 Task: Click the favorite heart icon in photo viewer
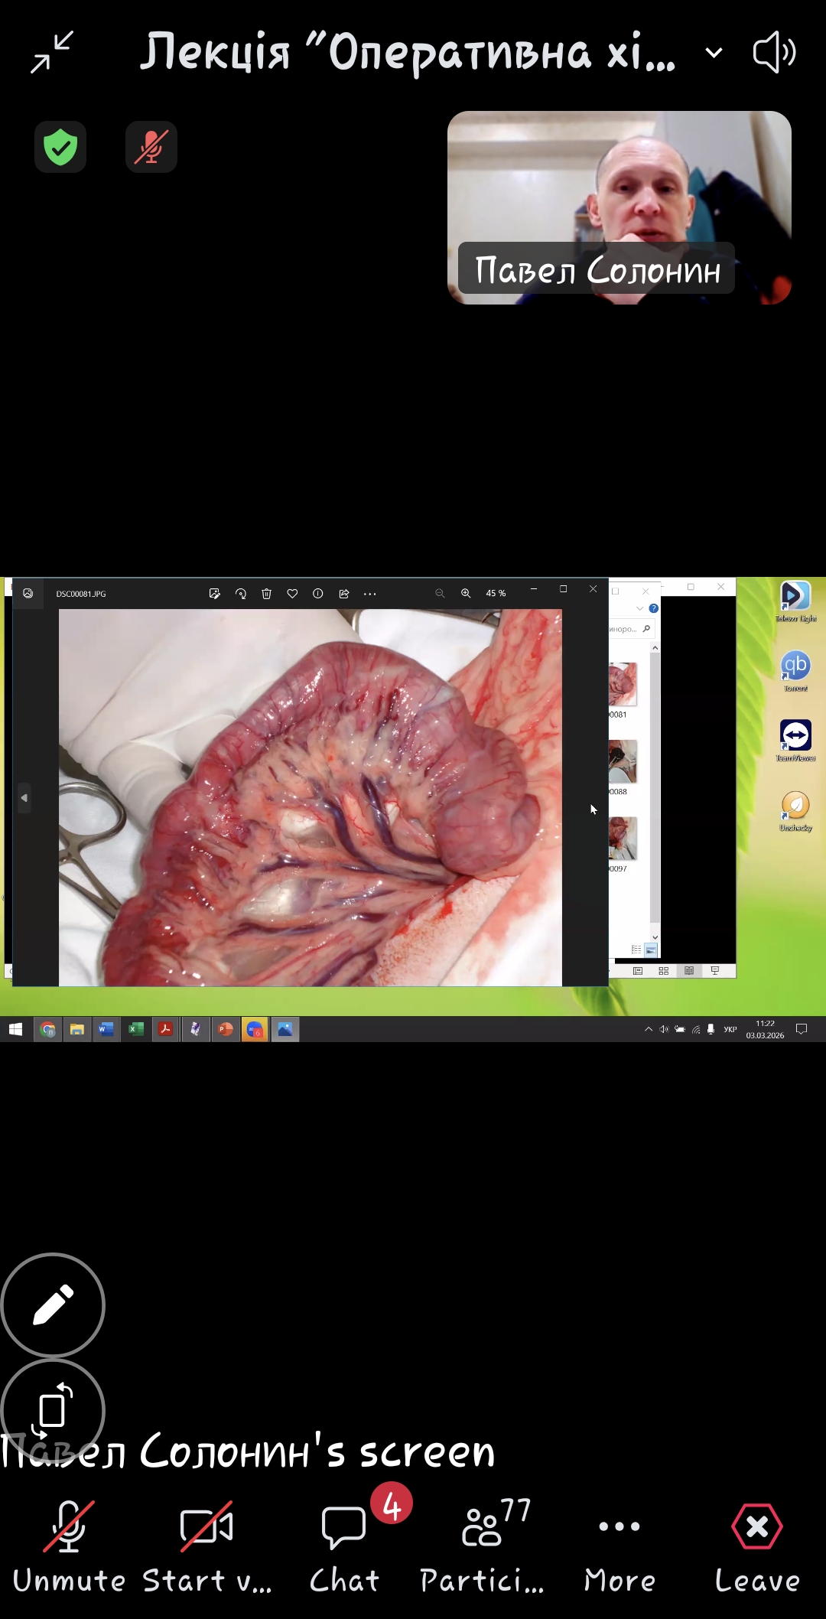click(292, 594)
